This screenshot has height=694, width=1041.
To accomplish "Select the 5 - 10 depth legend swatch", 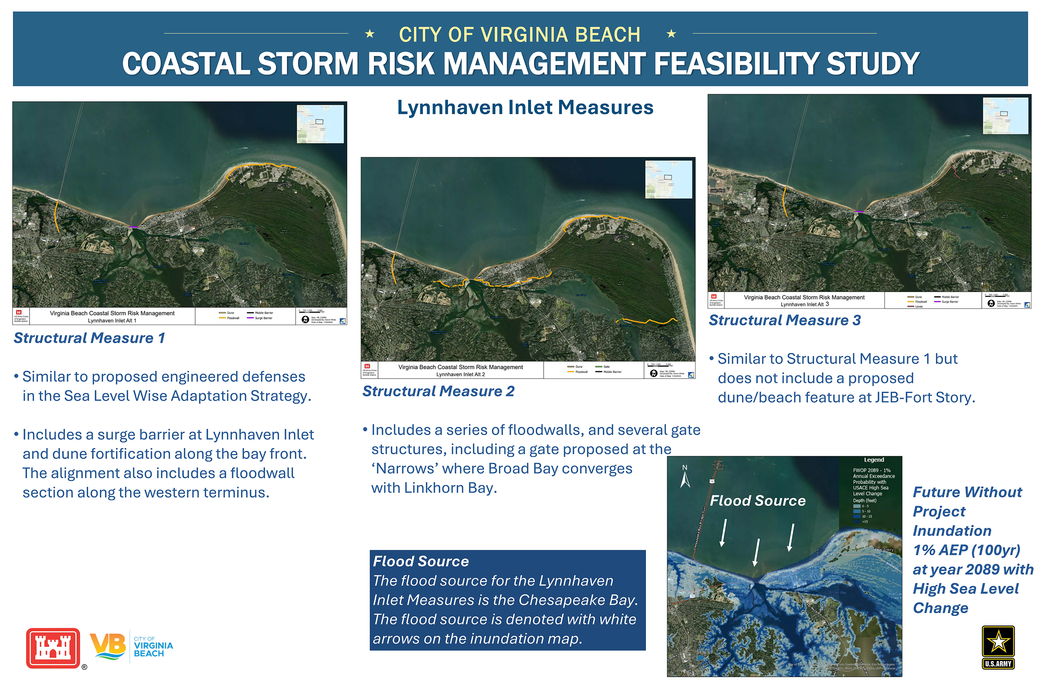I will click(857, 511).
